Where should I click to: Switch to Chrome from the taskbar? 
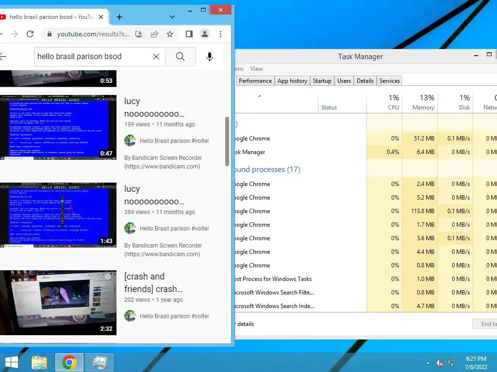(69, 362)
